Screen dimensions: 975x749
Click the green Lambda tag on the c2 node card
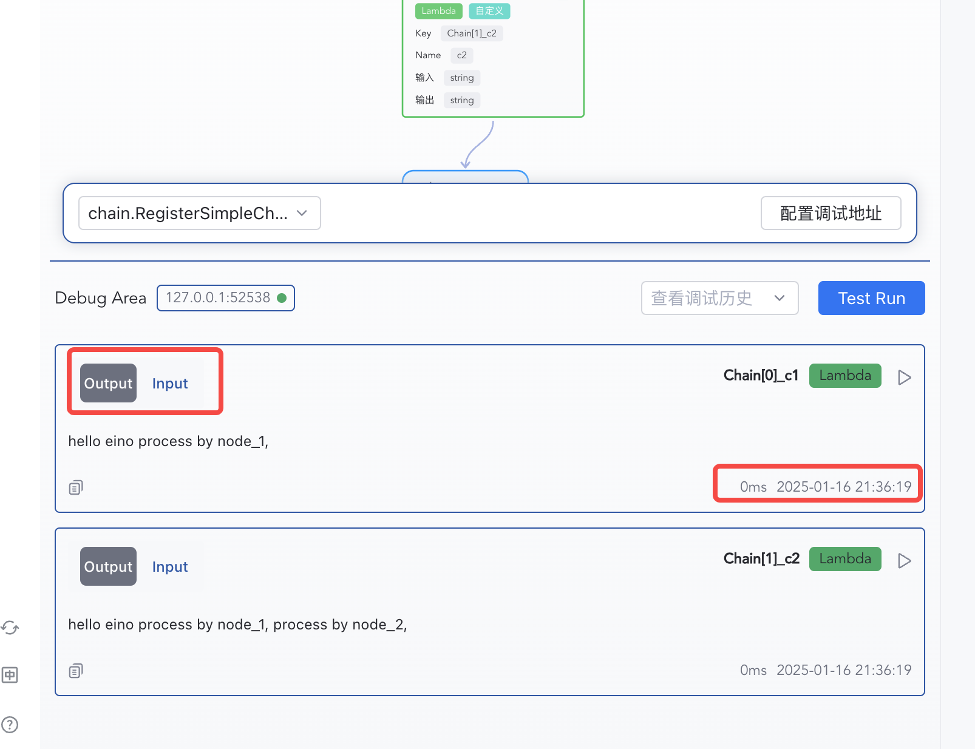click(x=438, y=11)
